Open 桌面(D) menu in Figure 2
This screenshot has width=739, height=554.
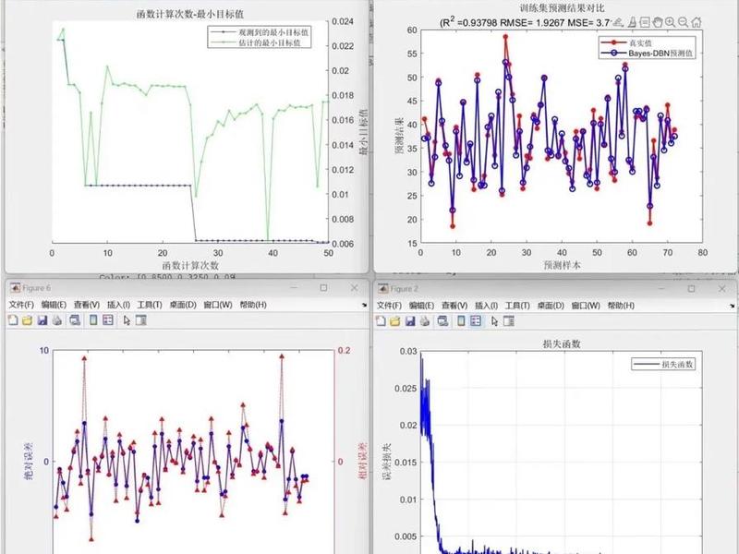(x=550, y=306)
